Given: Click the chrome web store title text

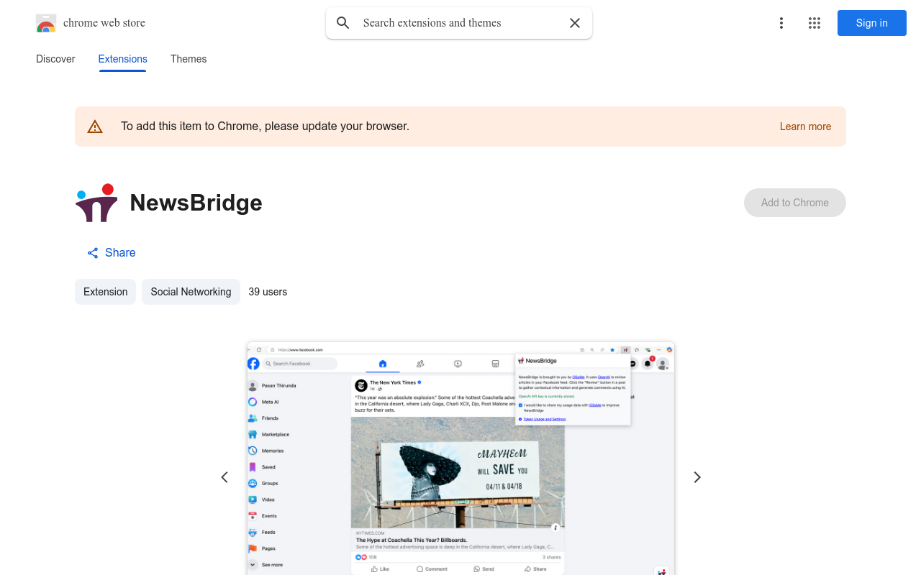Looking at the screenshot, I should (x=104, y=23).
